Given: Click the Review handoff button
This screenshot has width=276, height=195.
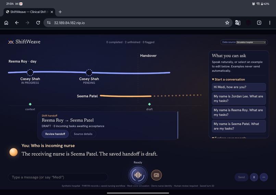Looking at the screenshot, I should [x=55, y=134].
